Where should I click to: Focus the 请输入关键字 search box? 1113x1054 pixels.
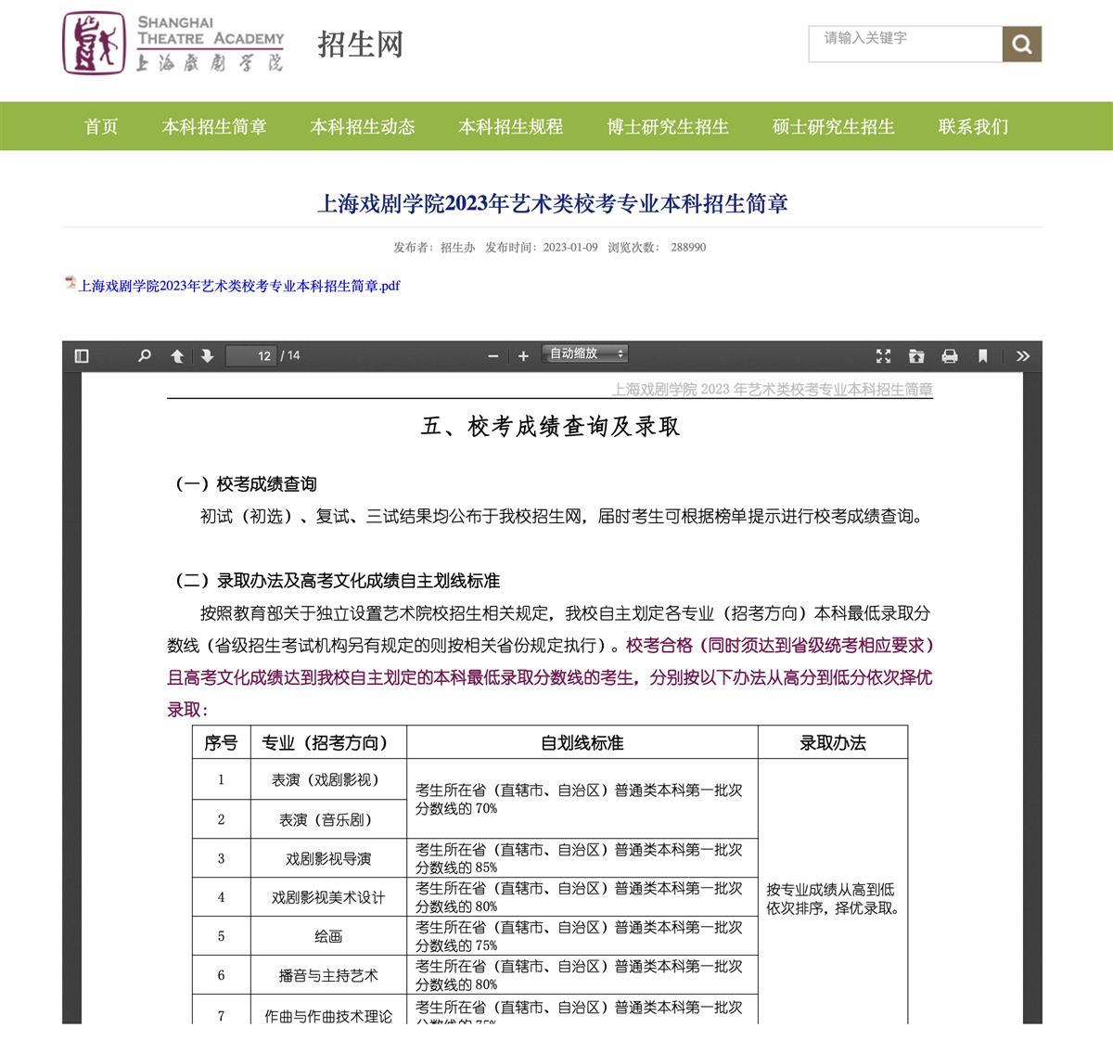[904, 43]
